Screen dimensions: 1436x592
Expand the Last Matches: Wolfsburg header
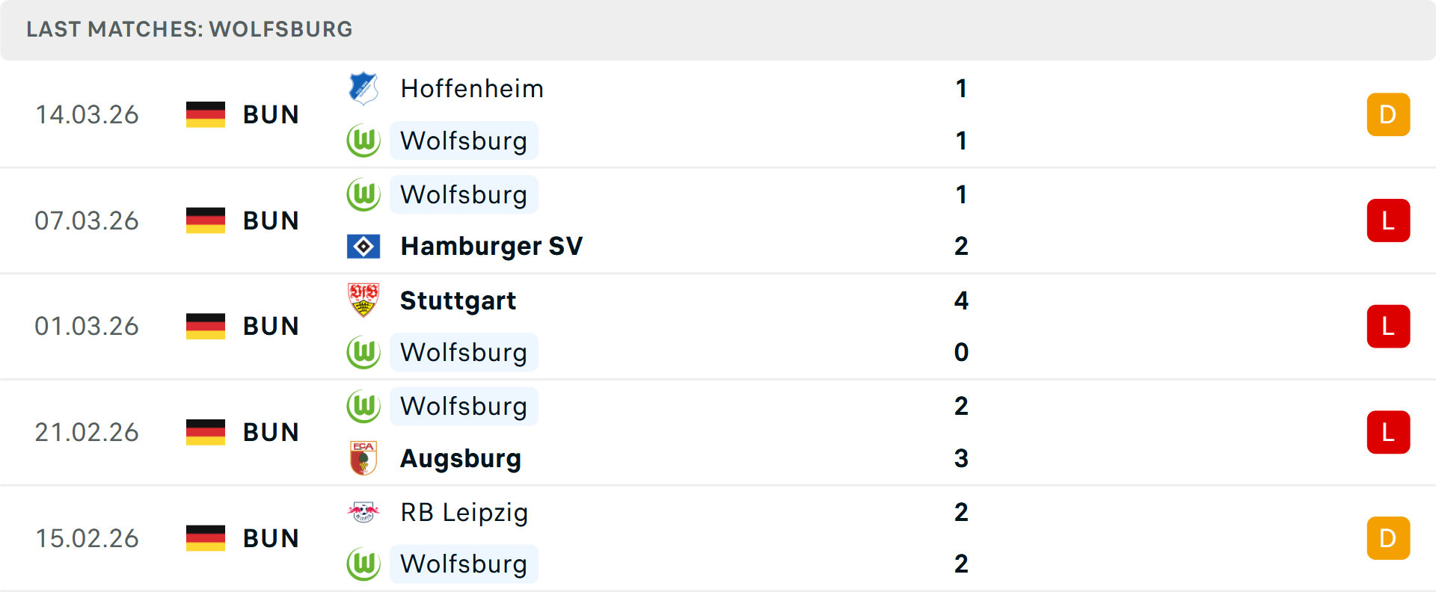[x=188, y=29]
